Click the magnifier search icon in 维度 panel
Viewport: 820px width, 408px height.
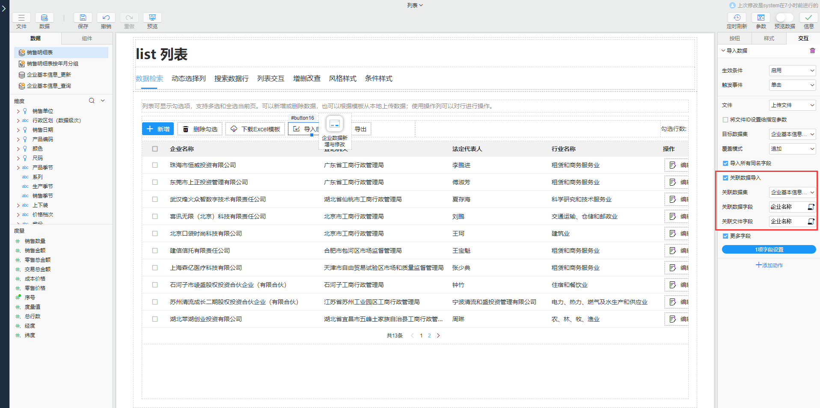coord(91,101)
